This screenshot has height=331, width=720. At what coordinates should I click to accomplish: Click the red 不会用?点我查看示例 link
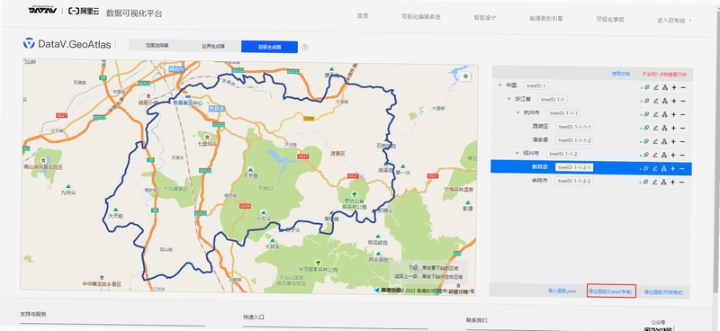point(664,74)
